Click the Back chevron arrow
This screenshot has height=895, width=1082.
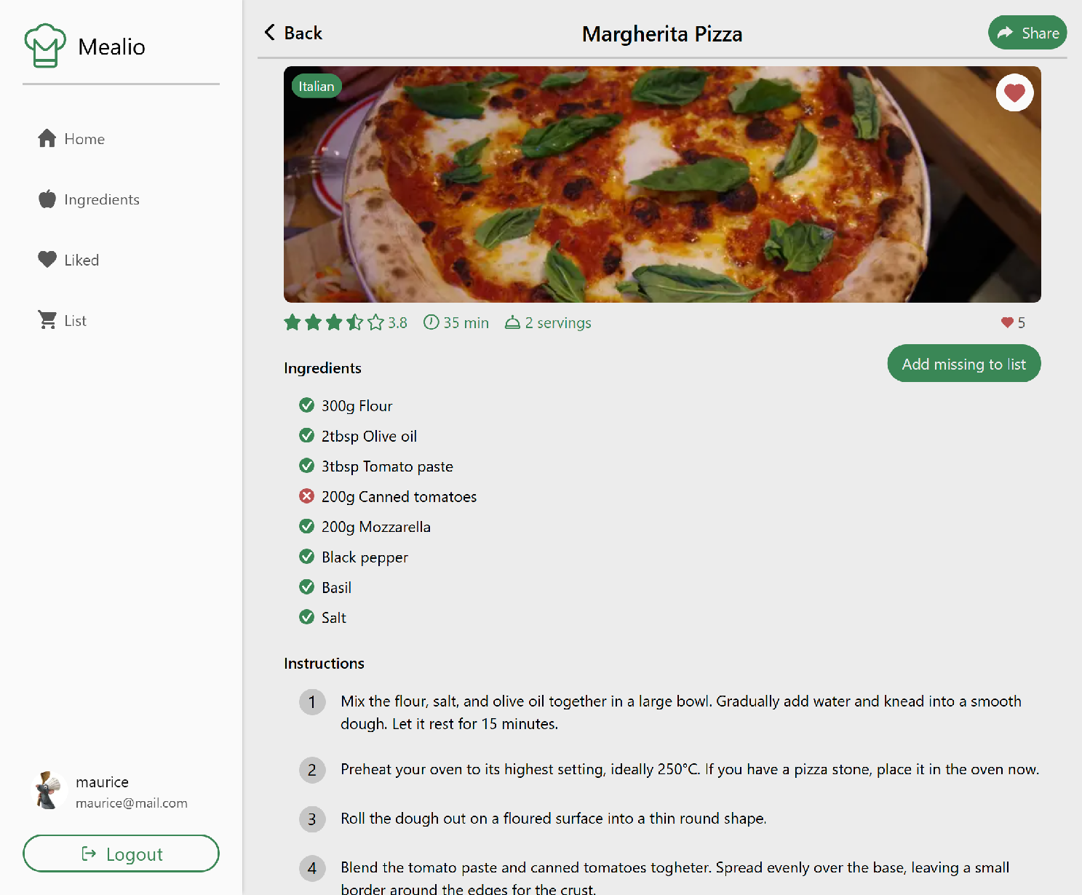(x=270, y=33)
